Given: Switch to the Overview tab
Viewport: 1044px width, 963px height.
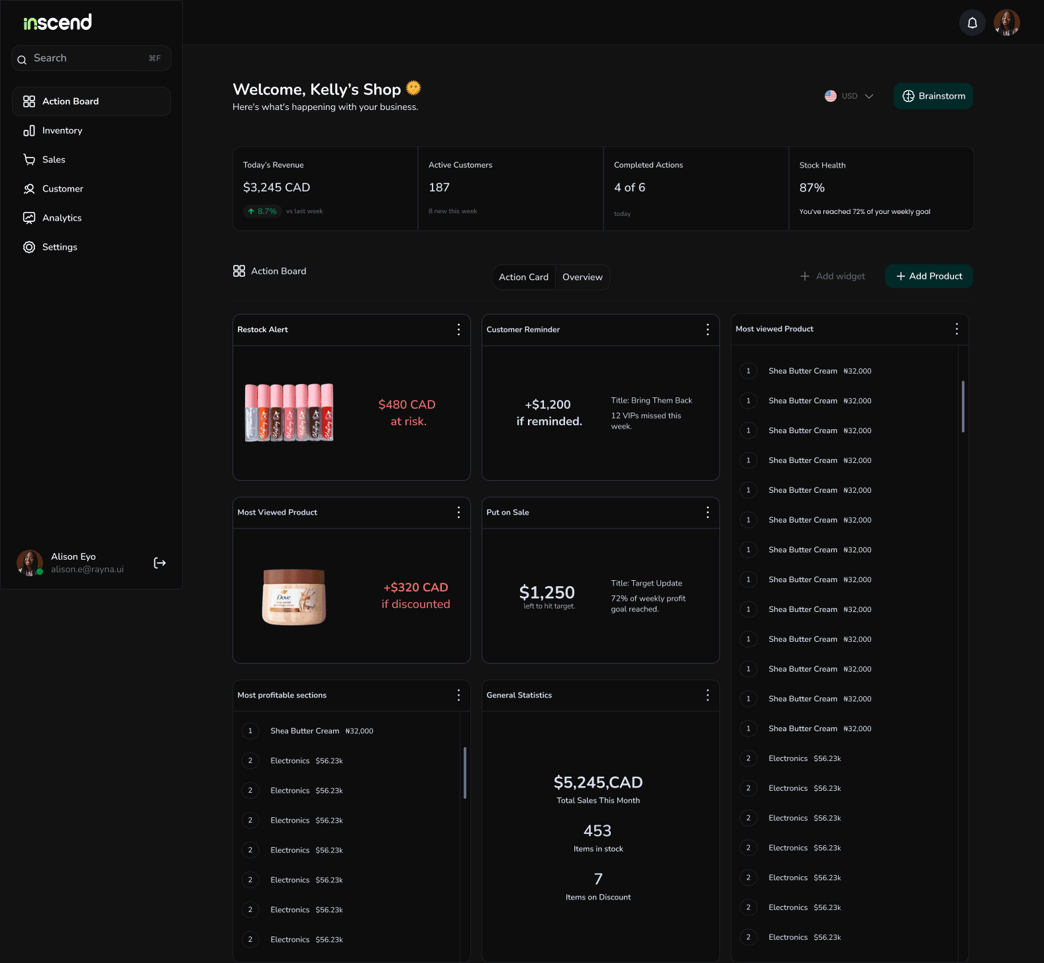Looking at the screenshot, I should 582,277.
